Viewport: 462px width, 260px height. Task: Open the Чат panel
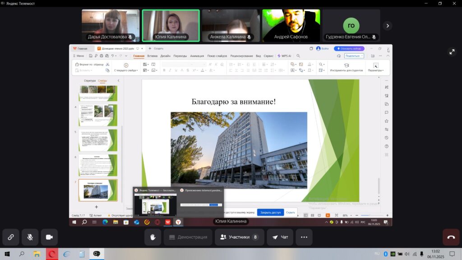(x=280, y=237)
